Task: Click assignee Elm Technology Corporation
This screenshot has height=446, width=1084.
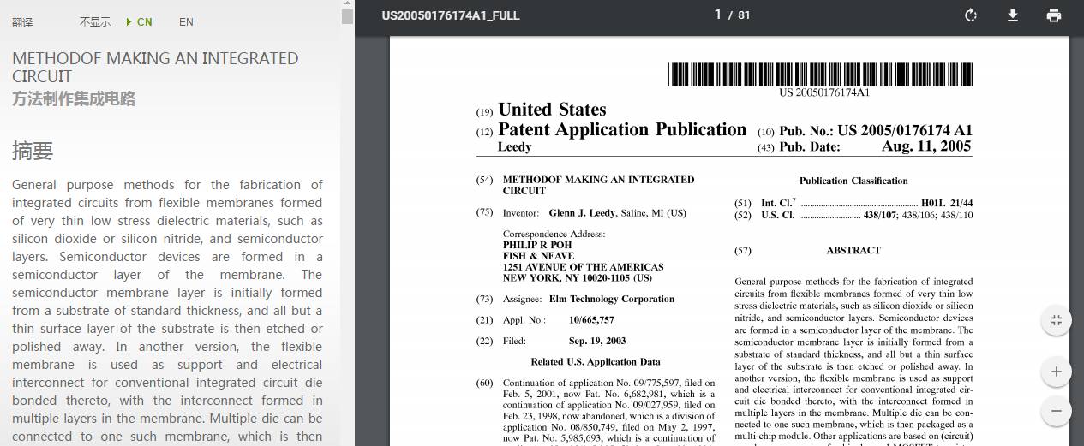Action: (x=612, y=299)
